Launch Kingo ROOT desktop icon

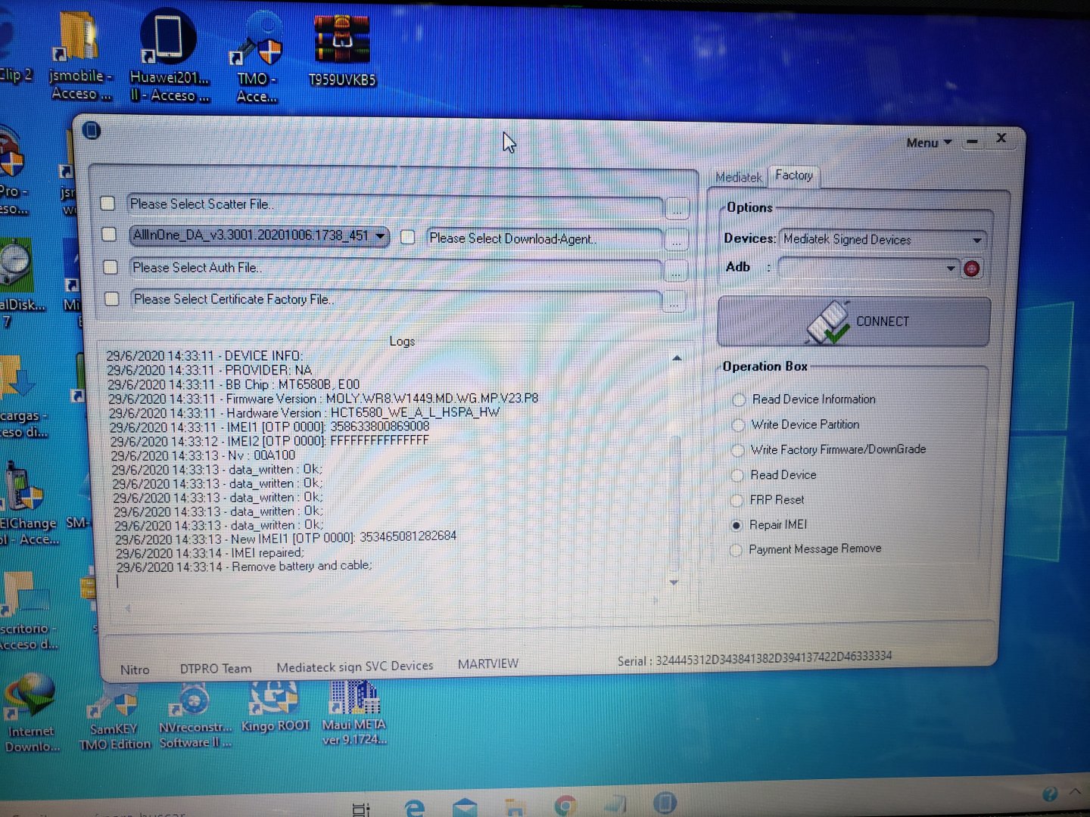[275, 705]
